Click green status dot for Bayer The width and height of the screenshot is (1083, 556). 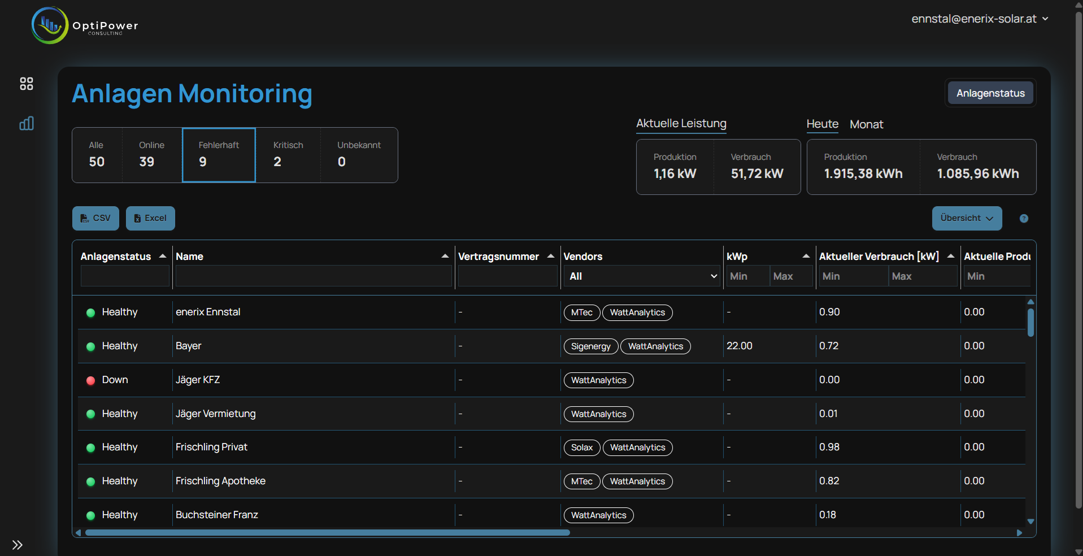[x=90, y=346]
